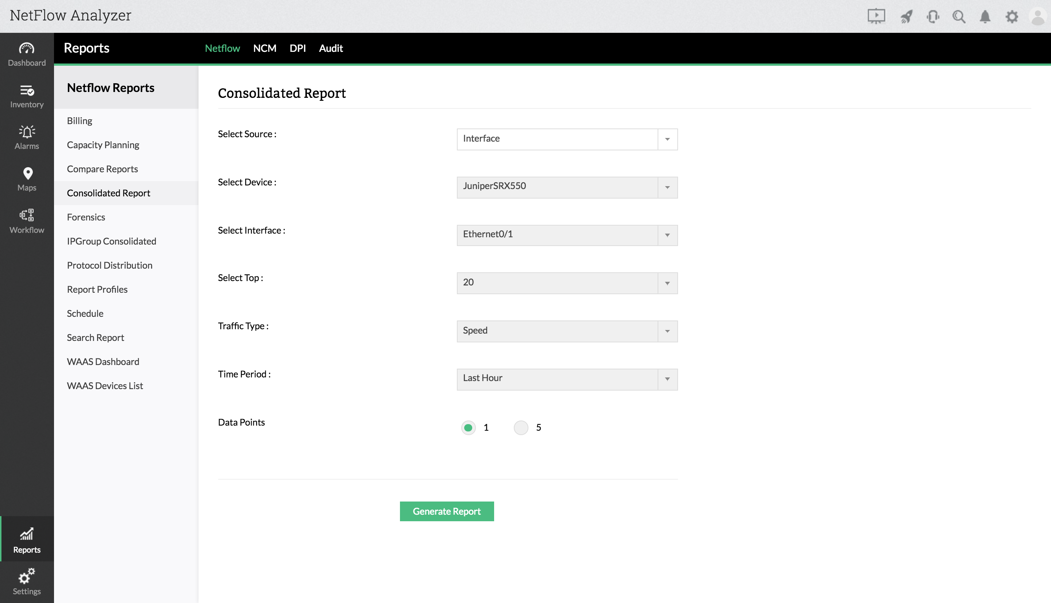Click the user profile avatar

[1037, 16]
